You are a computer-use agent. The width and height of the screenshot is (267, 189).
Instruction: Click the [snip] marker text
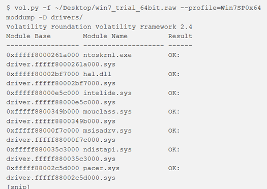click(18, 186)
